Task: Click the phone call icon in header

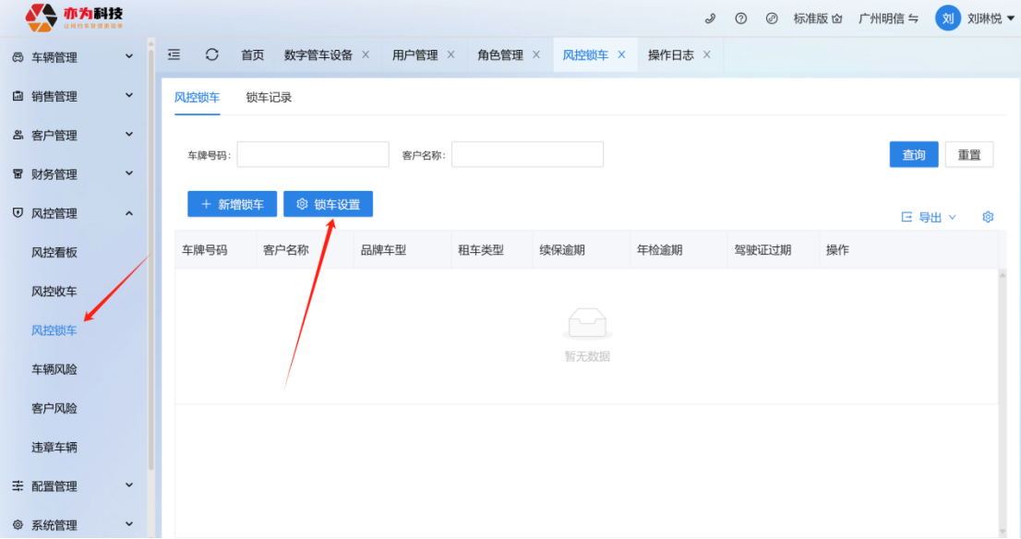Action: [710, 18]
